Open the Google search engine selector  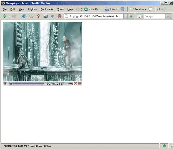(140, 16)
